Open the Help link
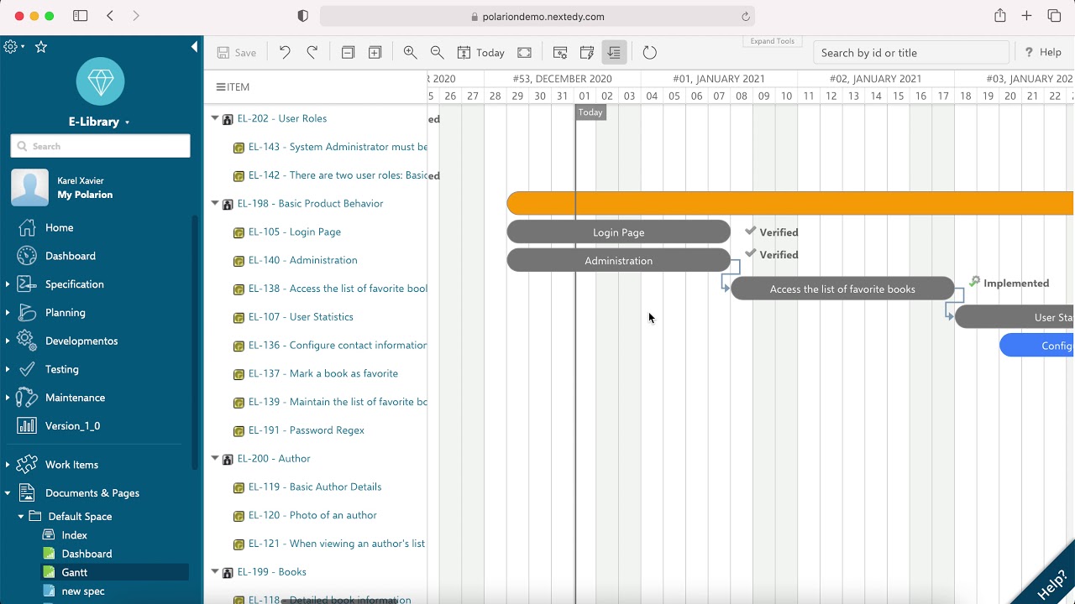1075x604 pixels. tap(1042, 53)
